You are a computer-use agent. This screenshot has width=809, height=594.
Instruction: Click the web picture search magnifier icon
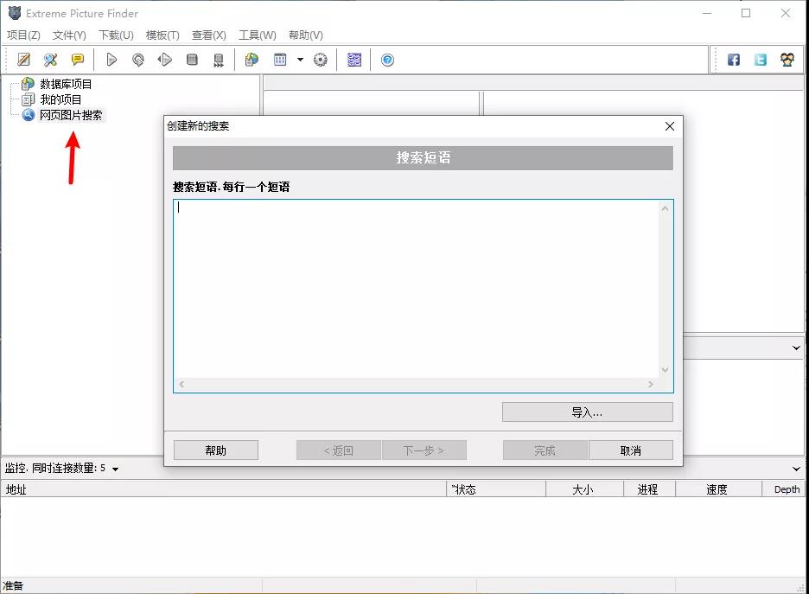pyautogui.click(x=50, y=60)
